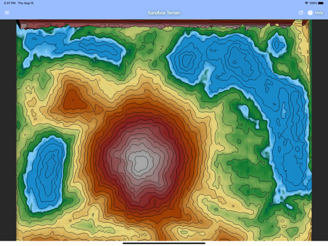Tap the home indicator bar
Viewport: 328px width, 246px height.
click(164, 243)
